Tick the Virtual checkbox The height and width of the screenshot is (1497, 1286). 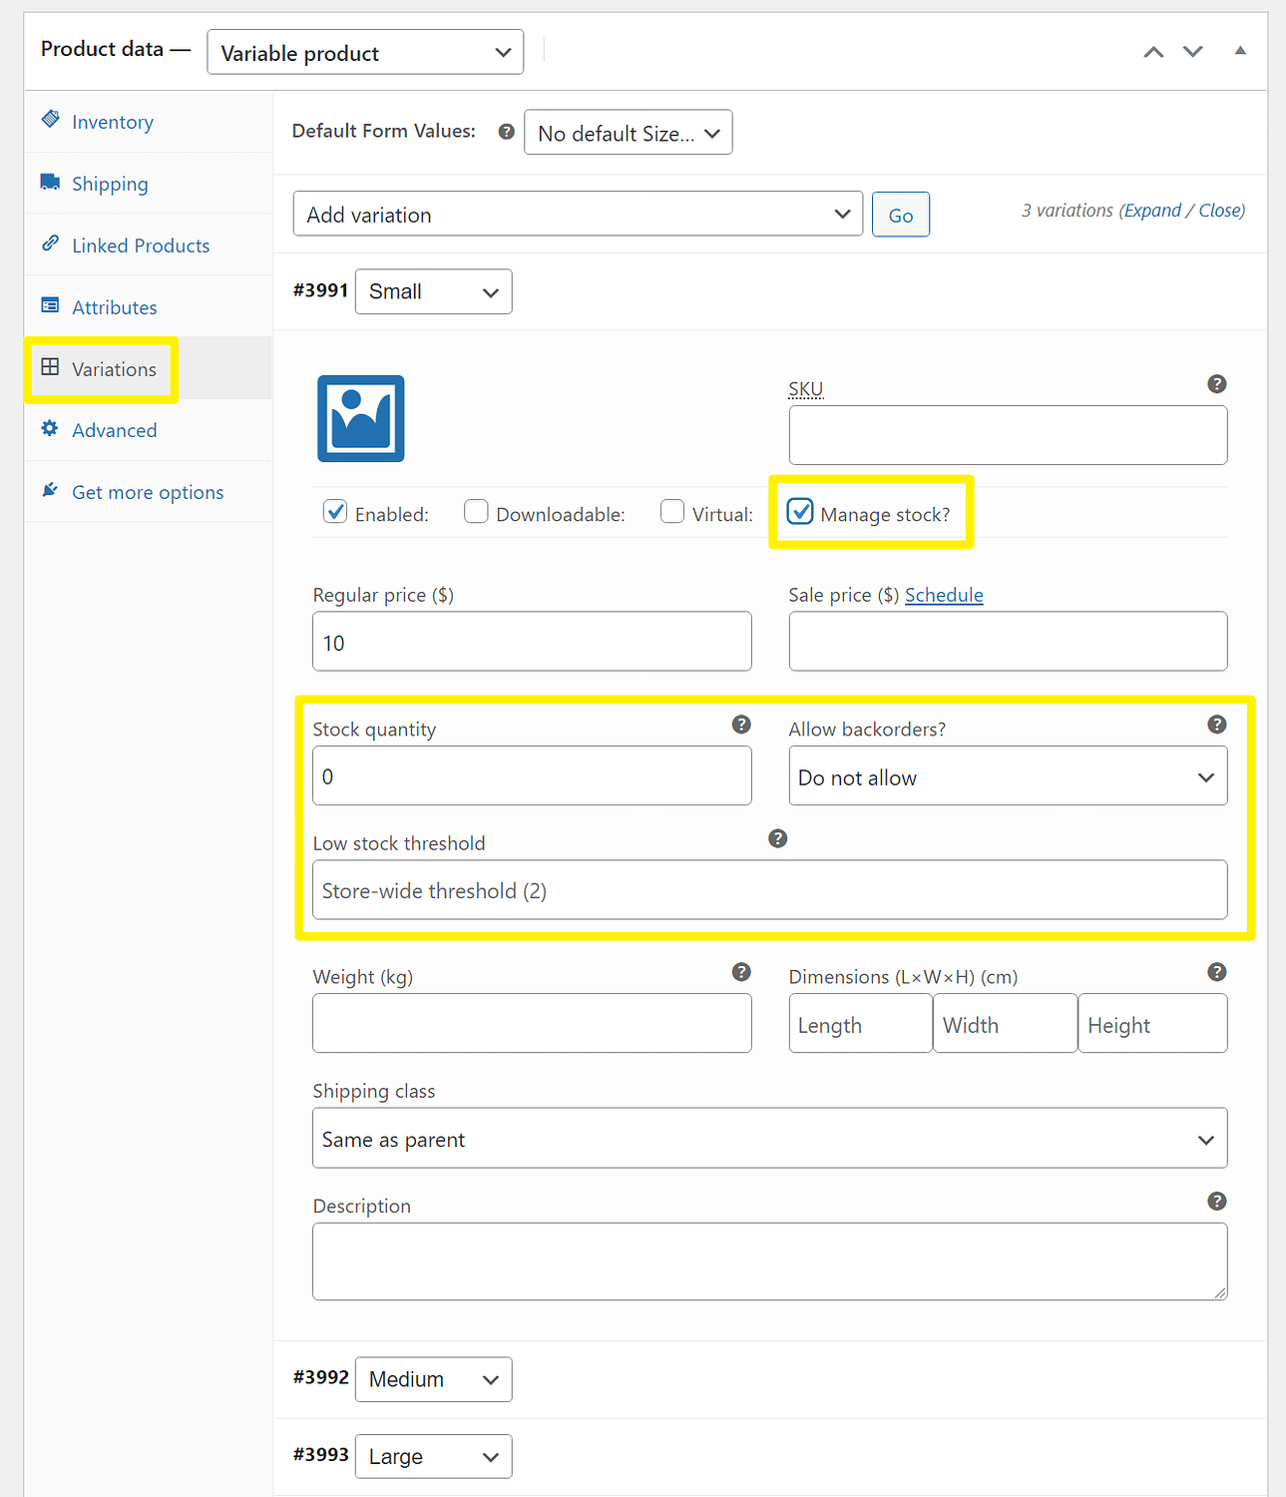672,512
